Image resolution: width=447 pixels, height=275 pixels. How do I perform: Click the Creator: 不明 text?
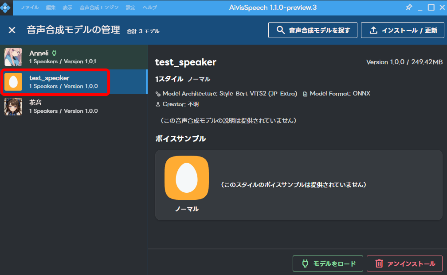[181, 104]
